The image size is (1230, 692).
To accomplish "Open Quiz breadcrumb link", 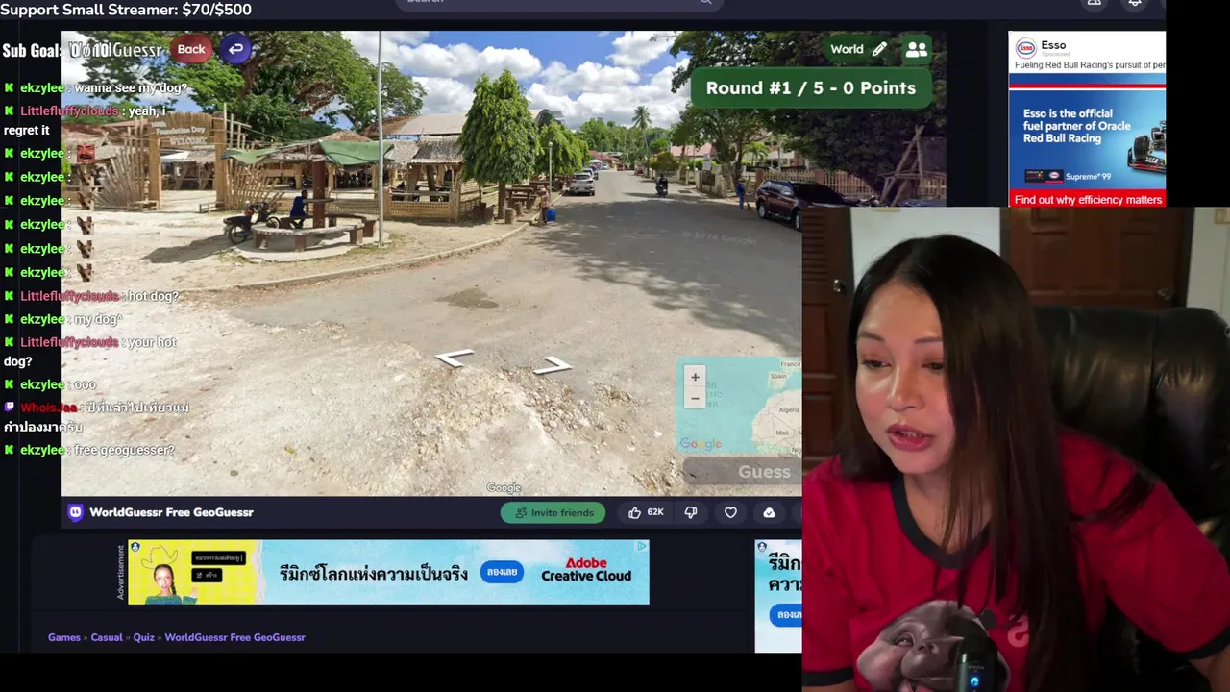I will (143, 637).
